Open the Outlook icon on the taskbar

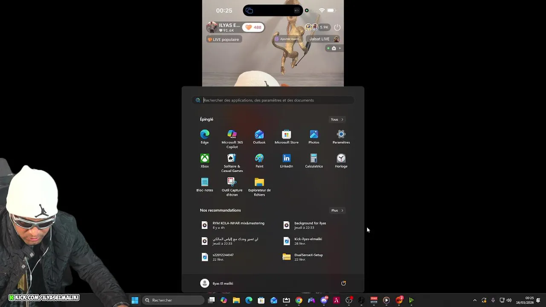coord(274,300)
